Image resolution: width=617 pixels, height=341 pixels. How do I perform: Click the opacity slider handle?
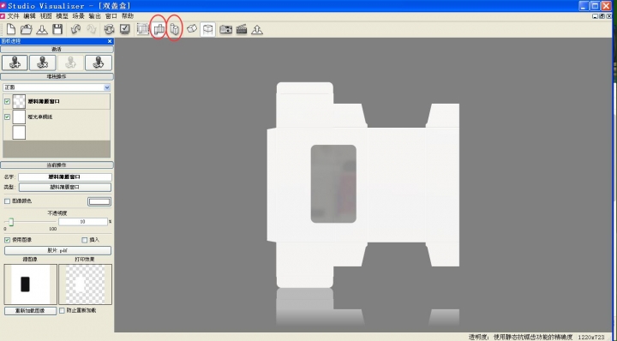tap(11, 222)
